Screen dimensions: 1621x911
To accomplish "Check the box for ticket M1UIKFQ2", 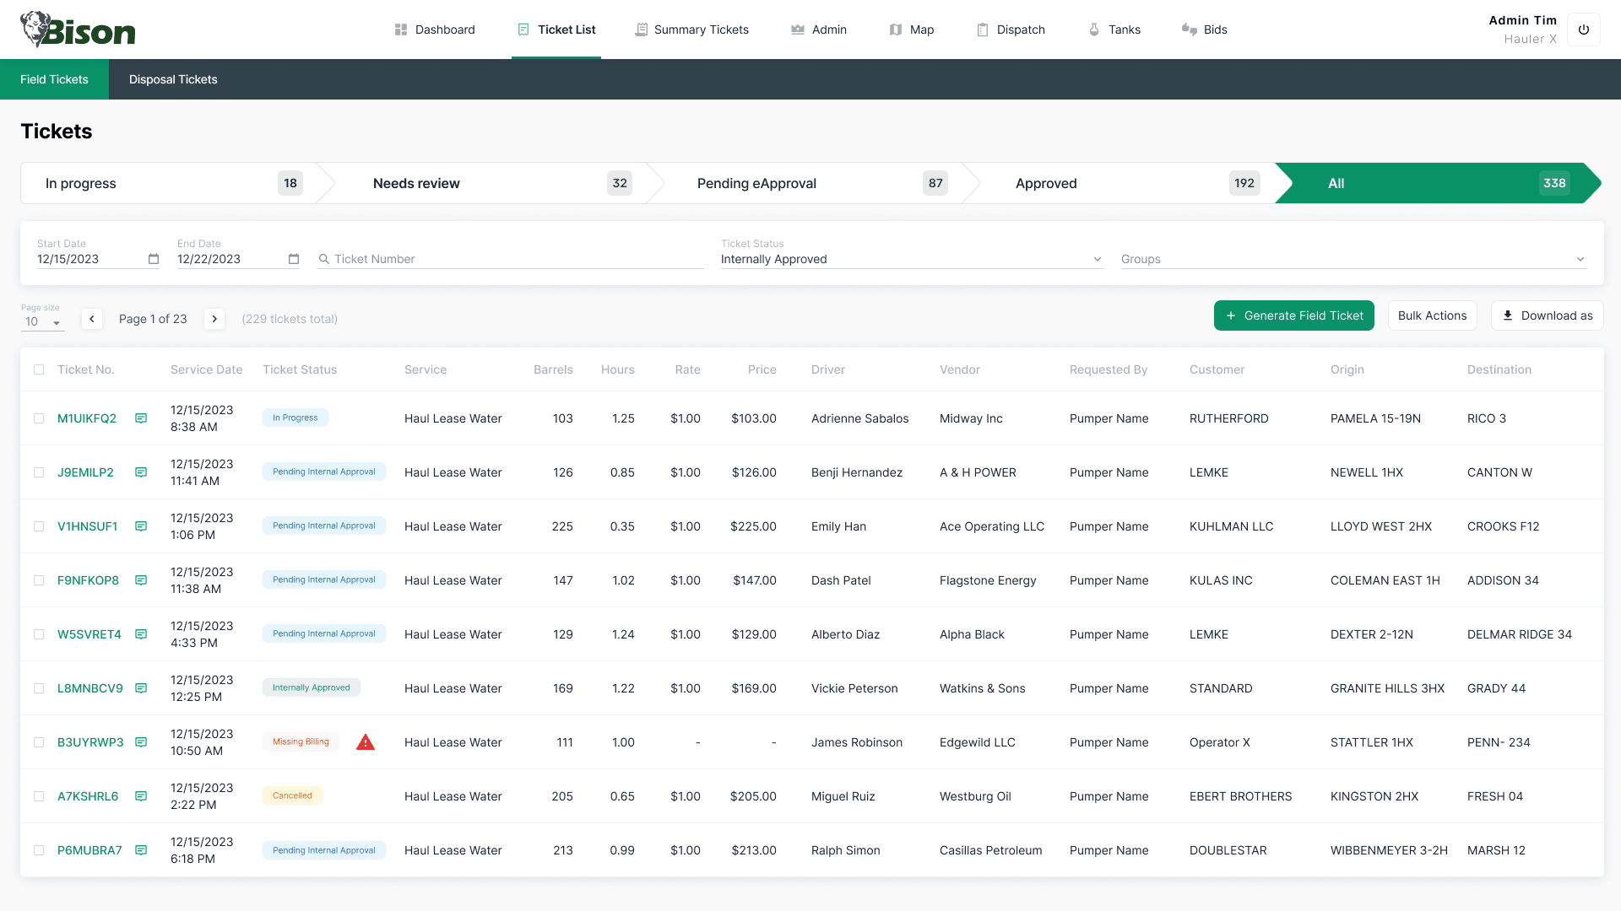I will pos(39,418).
